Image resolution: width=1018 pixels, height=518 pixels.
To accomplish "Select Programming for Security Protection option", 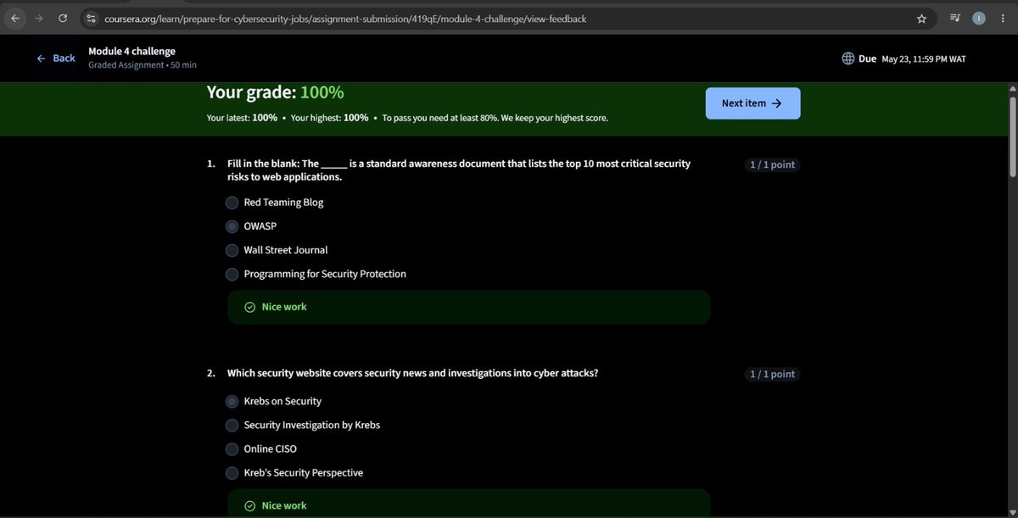I will 232,274.
